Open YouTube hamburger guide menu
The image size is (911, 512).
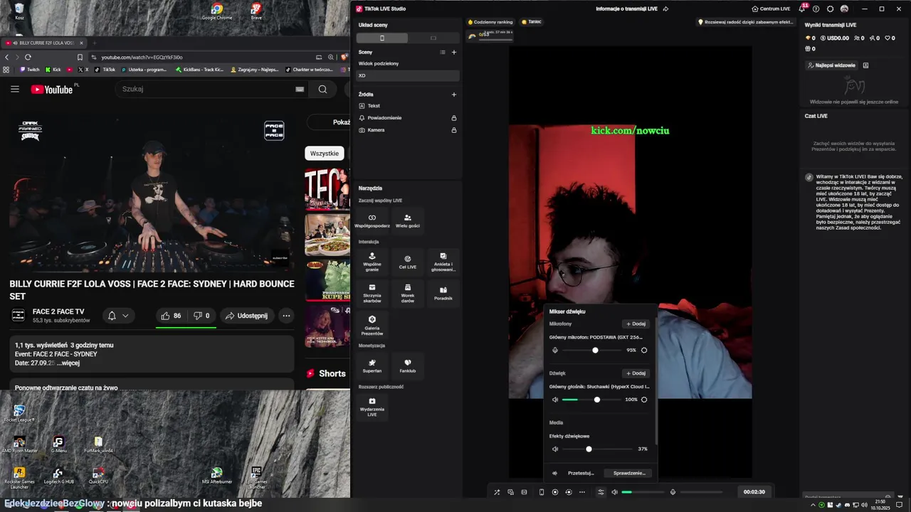tap(15, 89)
